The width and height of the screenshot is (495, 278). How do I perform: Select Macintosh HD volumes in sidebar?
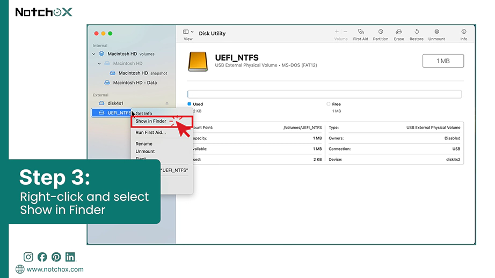point(130,54)
